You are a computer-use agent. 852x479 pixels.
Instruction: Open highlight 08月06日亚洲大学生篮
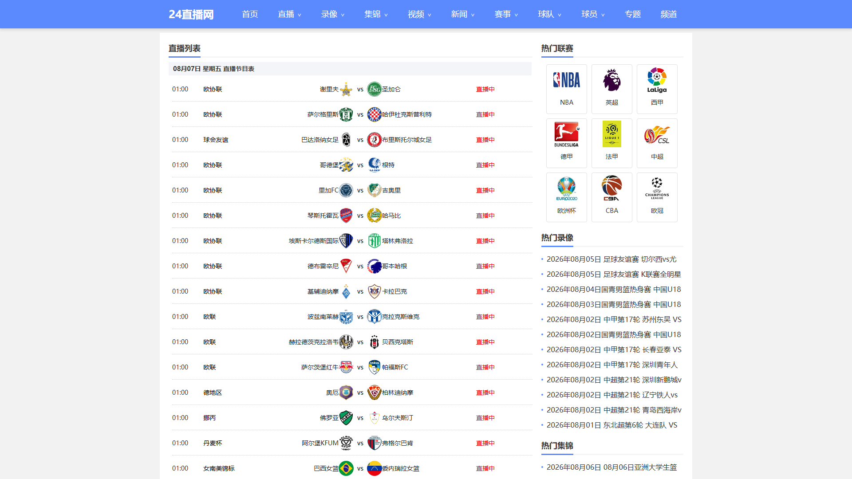612,467
